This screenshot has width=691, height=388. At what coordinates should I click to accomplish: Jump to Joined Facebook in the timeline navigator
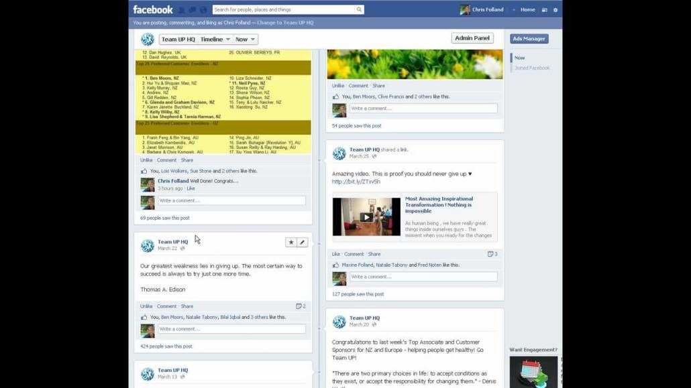[x=532, y=68]
